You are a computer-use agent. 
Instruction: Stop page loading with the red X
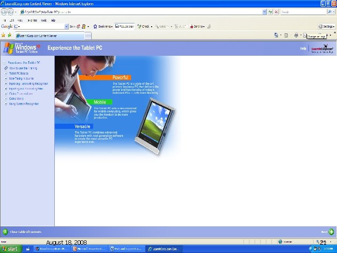(277, 12)
